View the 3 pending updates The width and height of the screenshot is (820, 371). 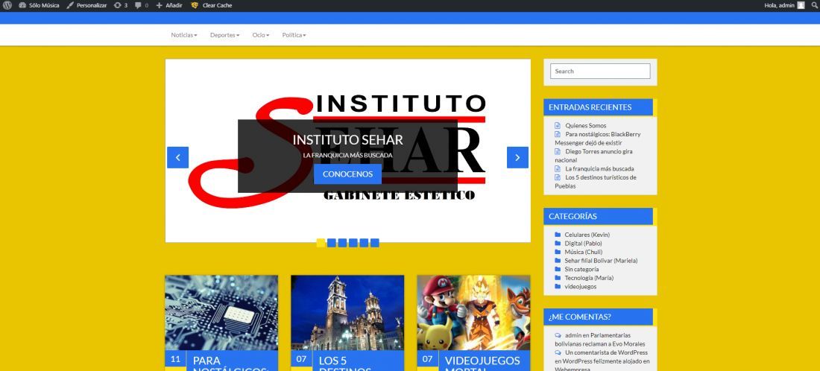(121, 5)
